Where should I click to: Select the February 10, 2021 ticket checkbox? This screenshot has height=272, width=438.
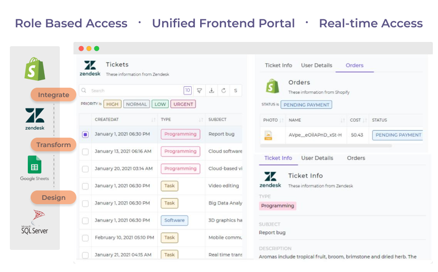[85, 238]
